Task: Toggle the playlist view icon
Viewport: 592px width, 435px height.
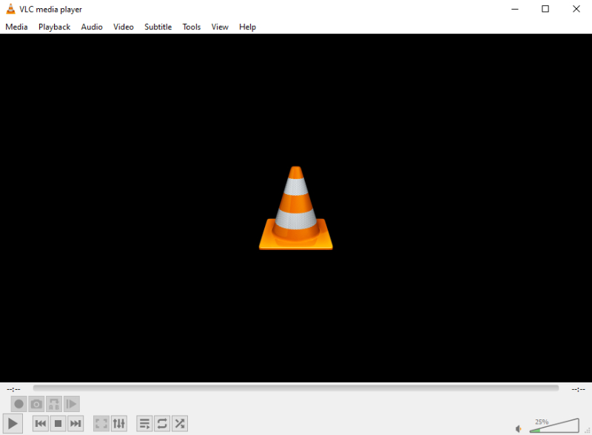Action: pyautogui.click(x=144, y=423)
